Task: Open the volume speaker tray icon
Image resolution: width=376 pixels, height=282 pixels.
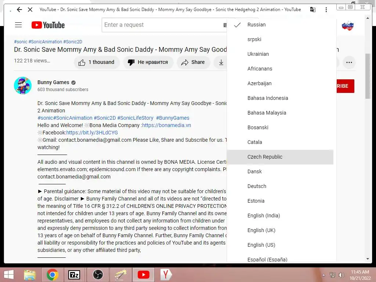Action: (341, 275)
